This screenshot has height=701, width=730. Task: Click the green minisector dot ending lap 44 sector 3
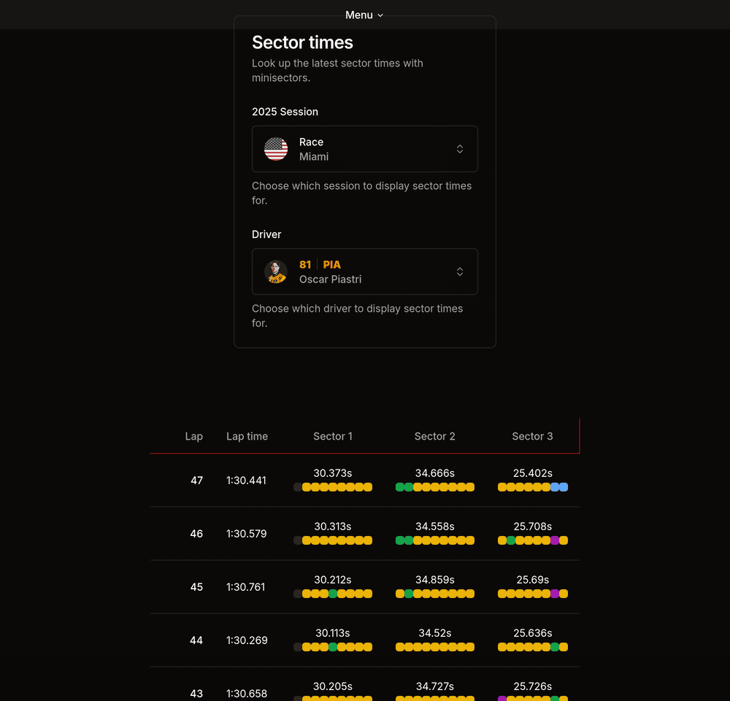(x=555, y=646)
